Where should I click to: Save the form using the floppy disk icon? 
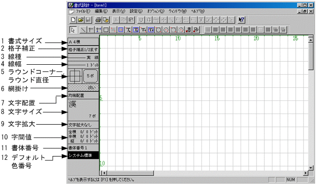(88, 20)
